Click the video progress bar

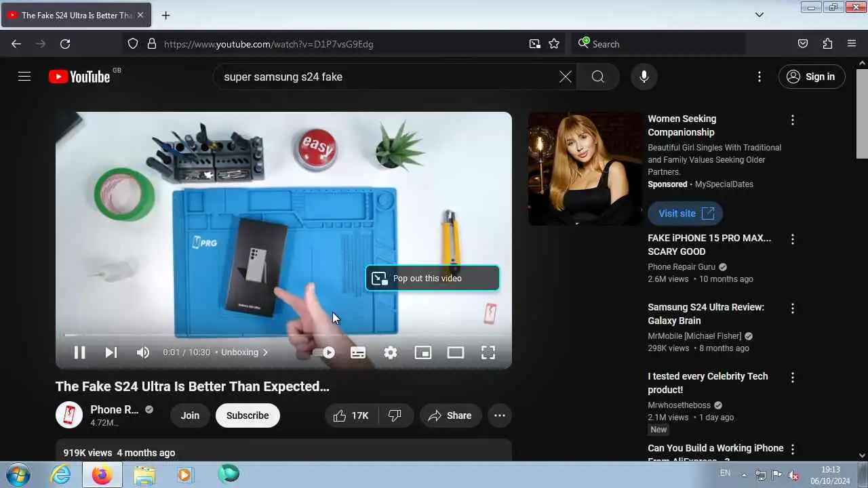(283, 335)
